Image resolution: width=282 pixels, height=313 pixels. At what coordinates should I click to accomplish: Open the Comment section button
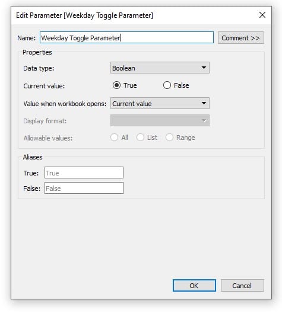(241, 38)
